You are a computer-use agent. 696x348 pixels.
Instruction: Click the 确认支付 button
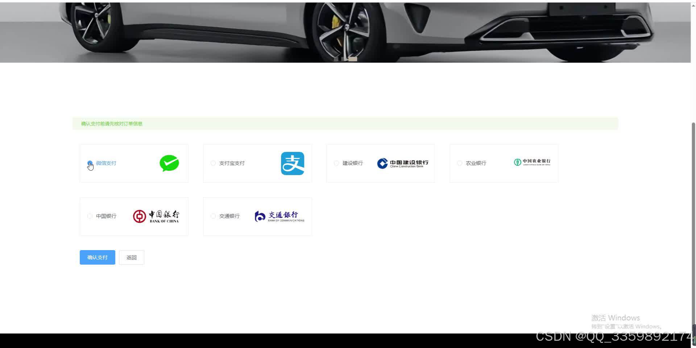tap(98, 257)
